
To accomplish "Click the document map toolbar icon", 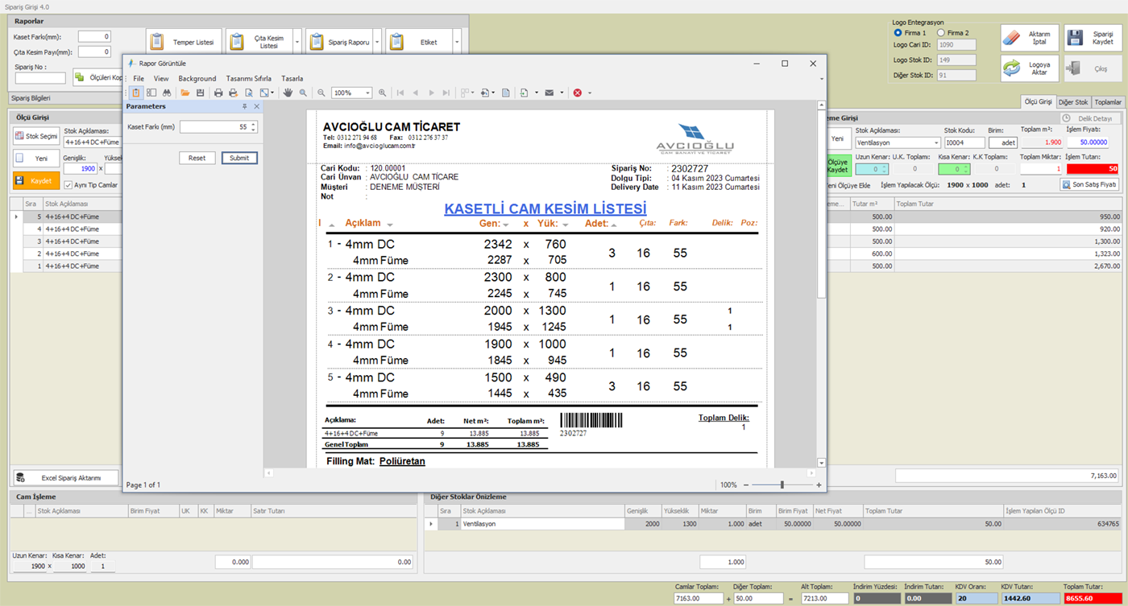I will pyautogui.click(x=151, y=93).
